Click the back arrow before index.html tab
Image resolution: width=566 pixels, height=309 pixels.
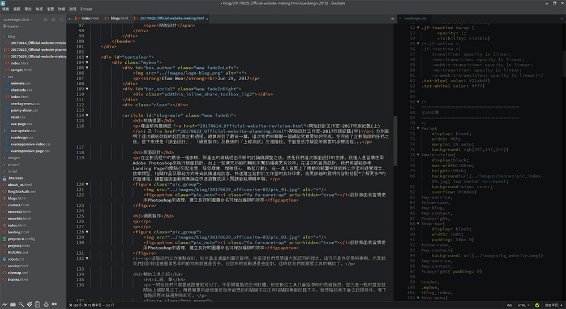(71, 19)
